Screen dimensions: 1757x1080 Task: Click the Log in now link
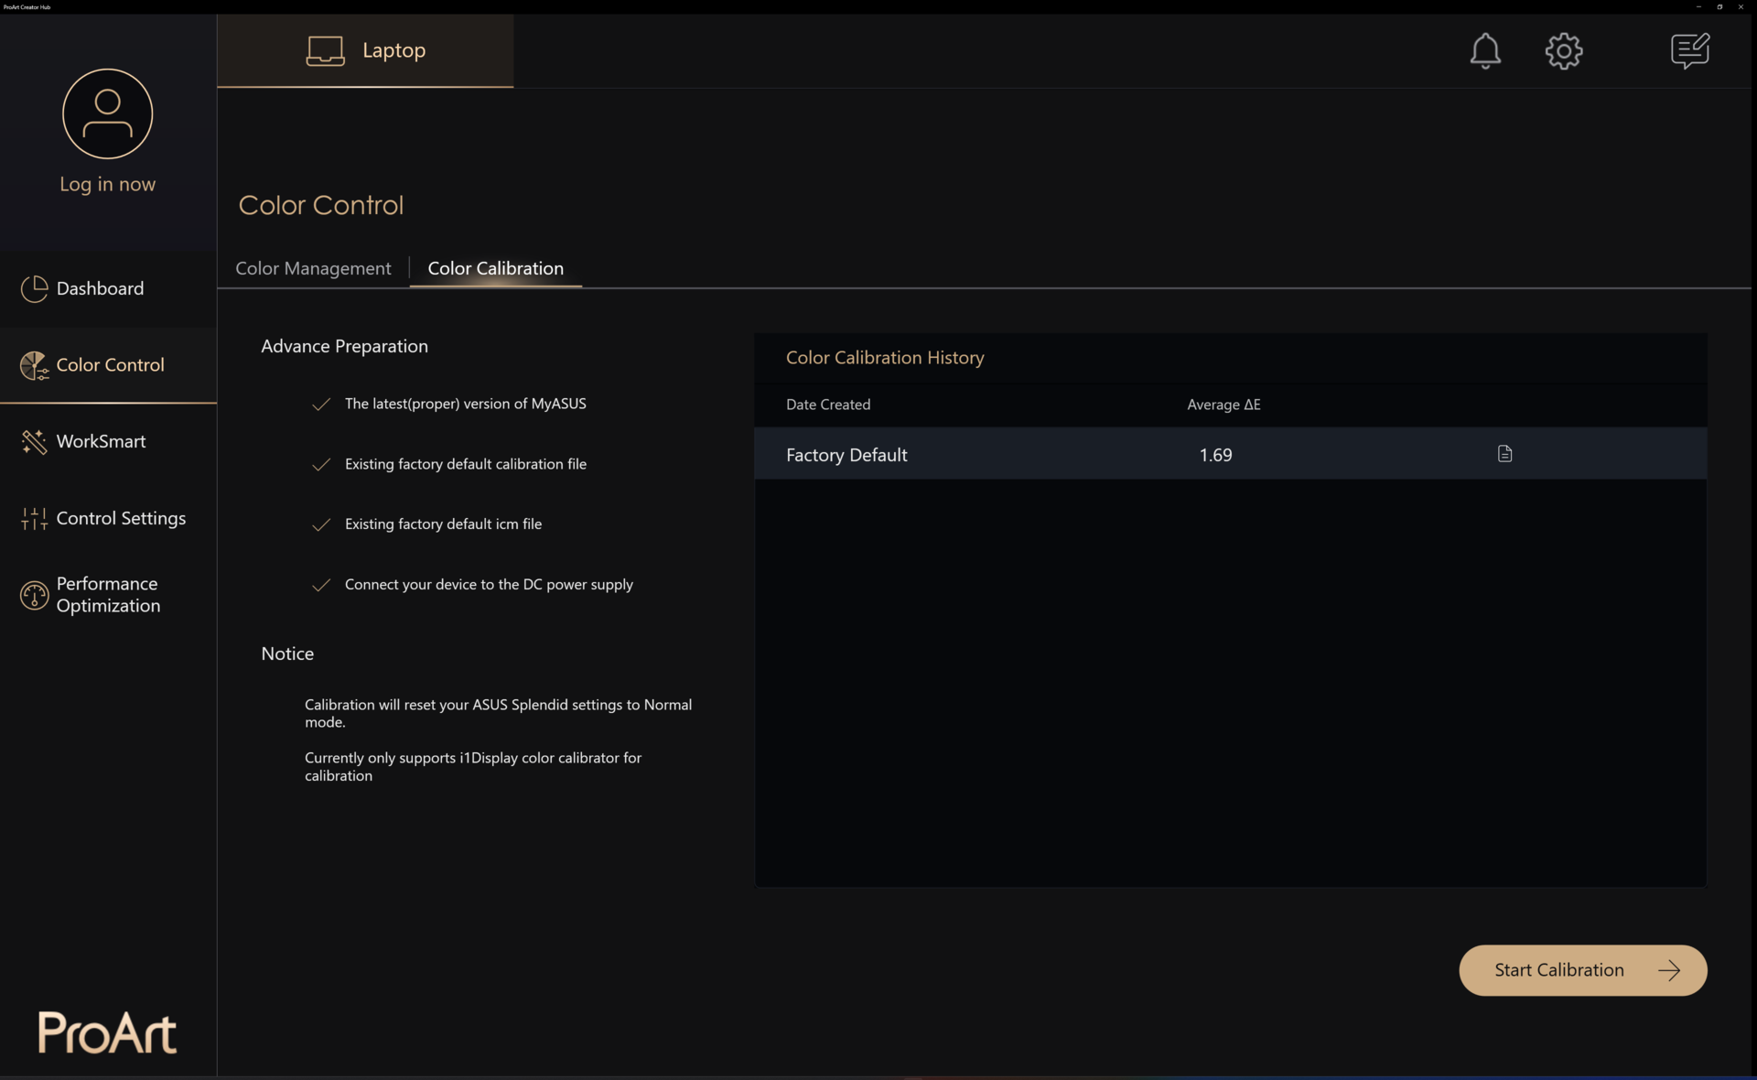108,185
